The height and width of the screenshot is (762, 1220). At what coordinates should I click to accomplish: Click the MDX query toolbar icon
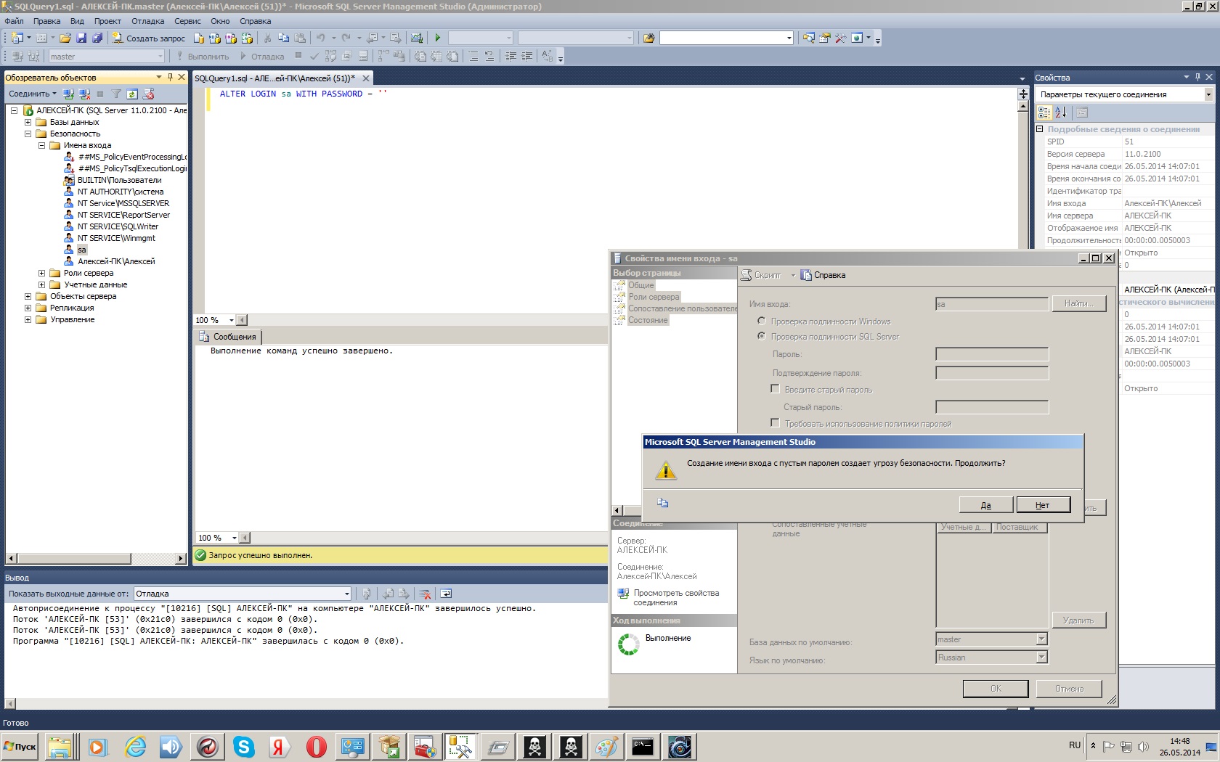click(214, 38)
